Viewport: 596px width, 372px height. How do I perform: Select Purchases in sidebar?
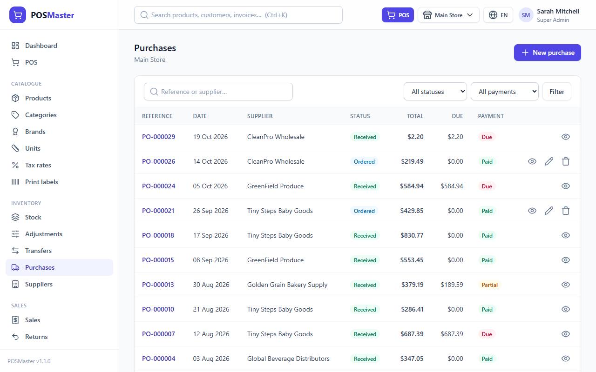59,267
